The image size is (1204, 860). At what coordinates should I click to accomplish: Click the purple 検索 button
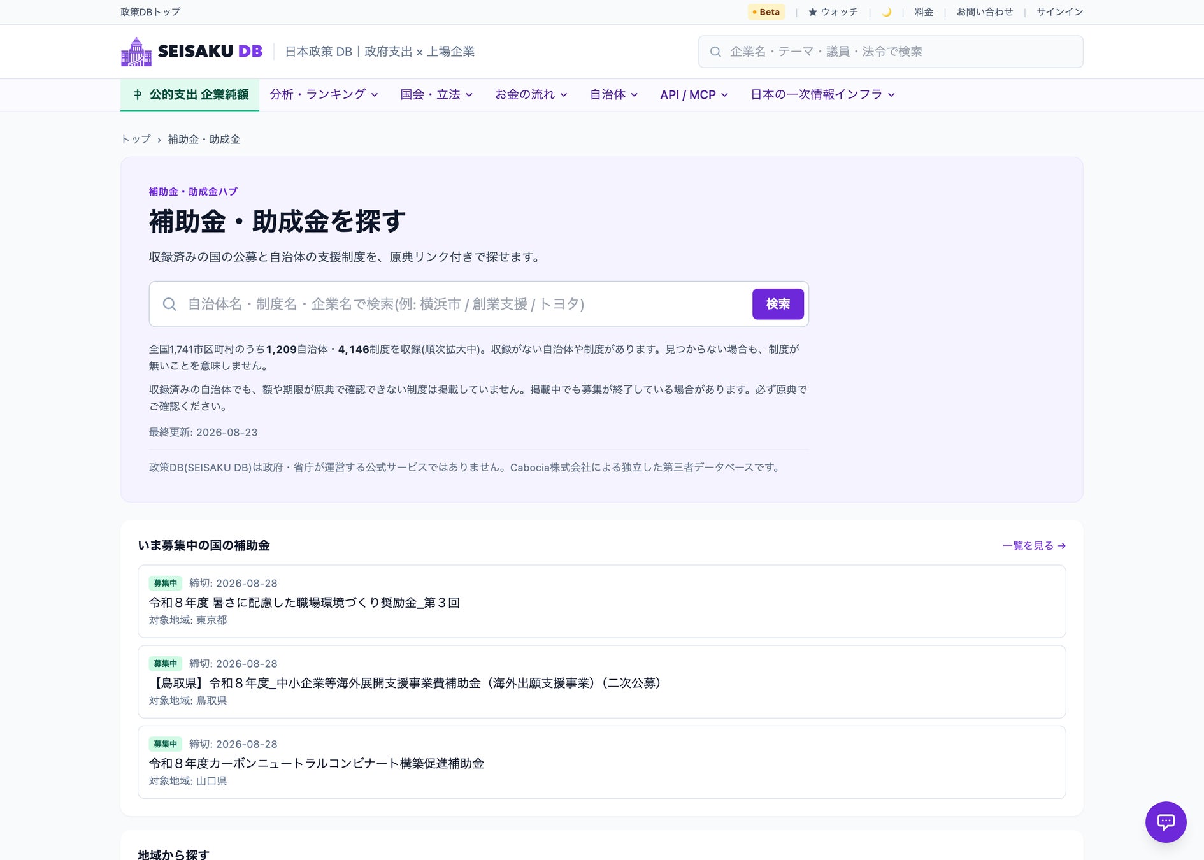tap(778, 304)
